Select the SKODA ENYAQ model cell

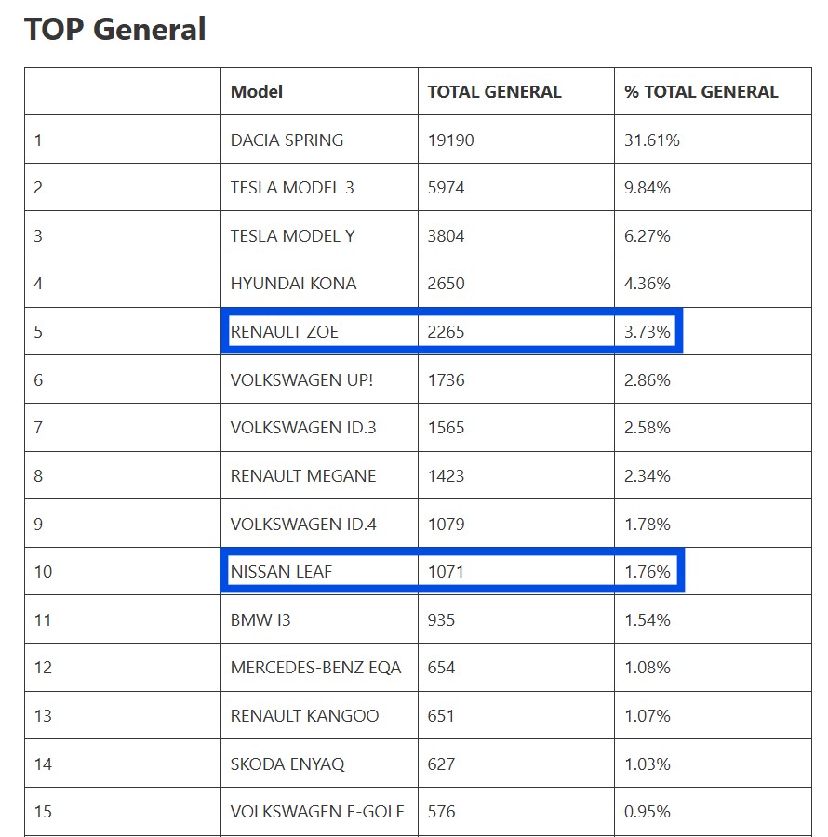click(x=287, y=764)
